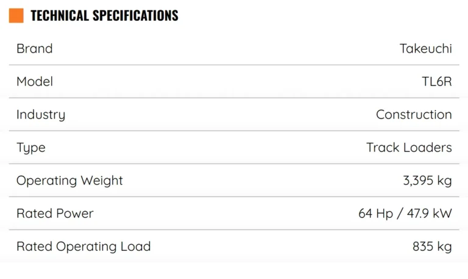Select the Rated Power row label
The height and width of the screenshot is (279, 468).
(55, 214)
